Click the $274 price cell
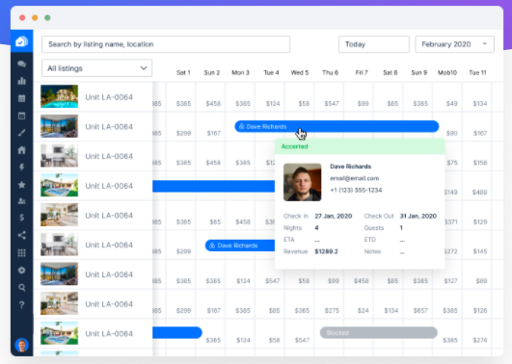The width and height of the screenshot is (512, 364). (479, 340)
